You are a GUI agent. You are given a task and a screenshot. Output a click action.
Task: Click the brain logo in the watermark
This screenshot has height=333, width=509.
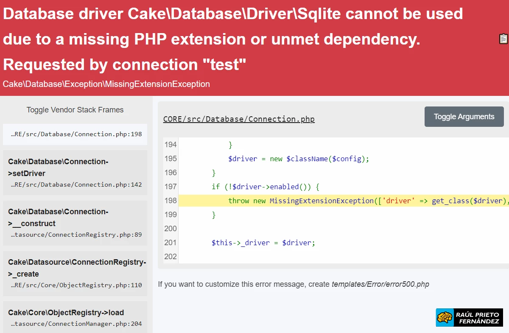pos(445,317)
